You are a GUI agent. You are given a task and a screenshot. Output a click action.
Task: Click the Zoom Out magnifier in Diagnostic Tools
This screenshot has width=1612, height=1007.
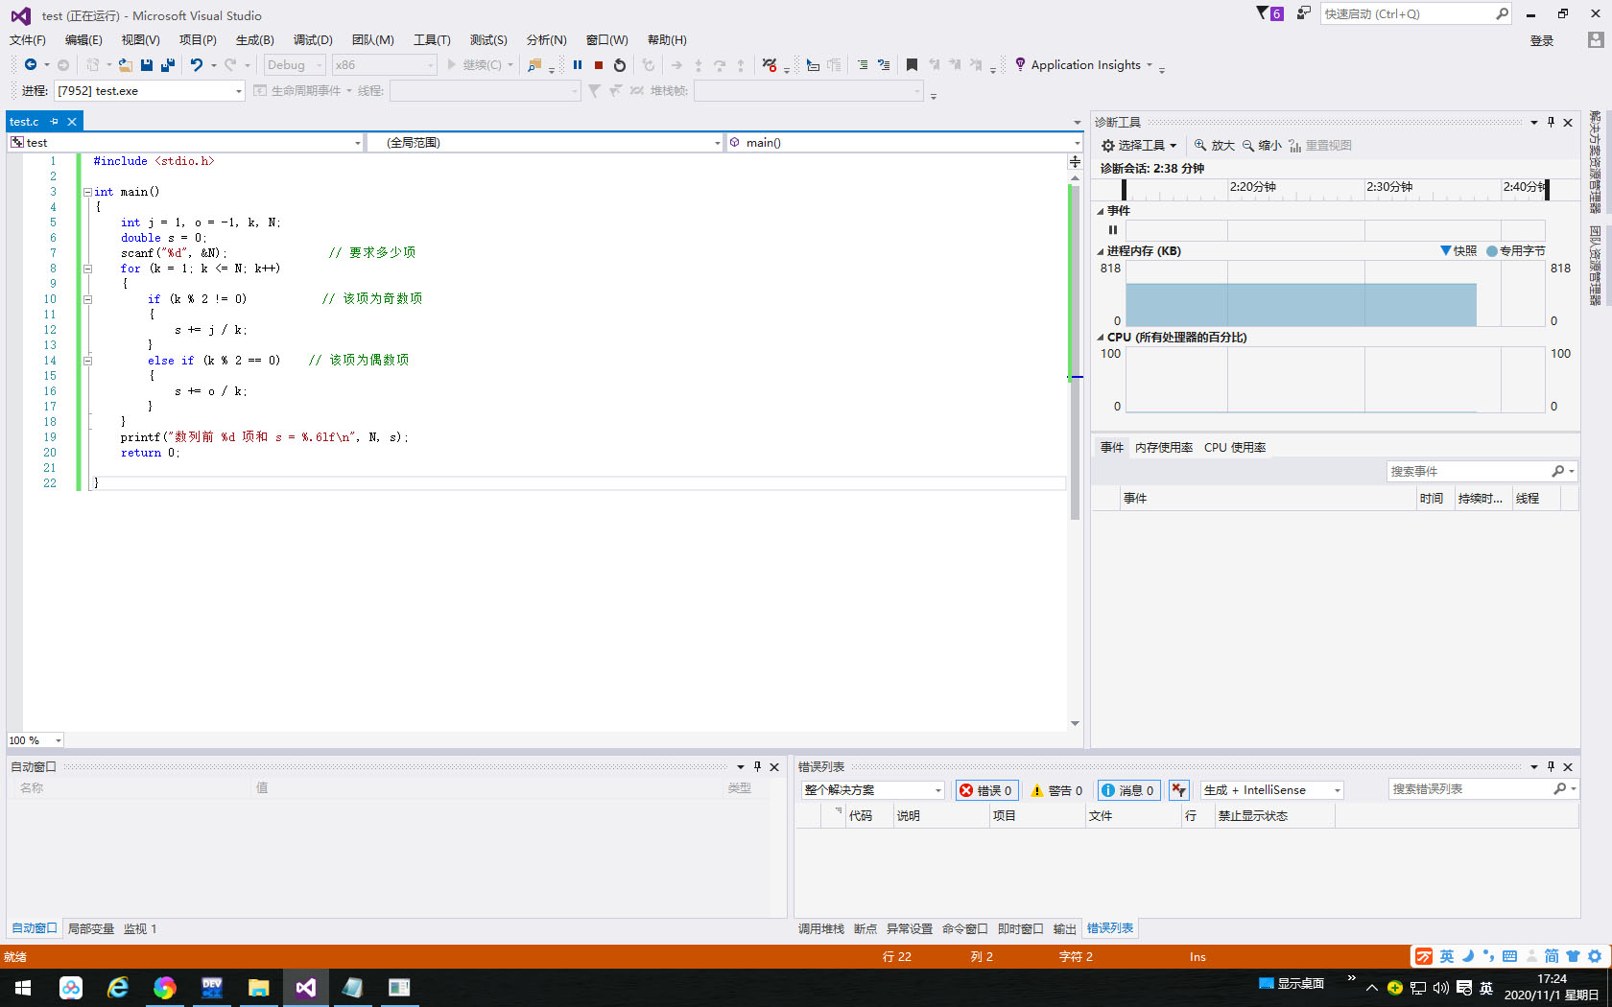1248,145
